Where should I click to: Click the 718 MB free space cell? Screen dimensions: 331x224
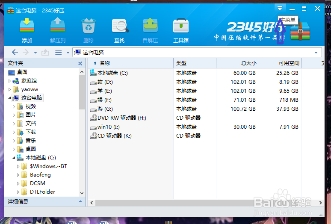tap(289, 100)
